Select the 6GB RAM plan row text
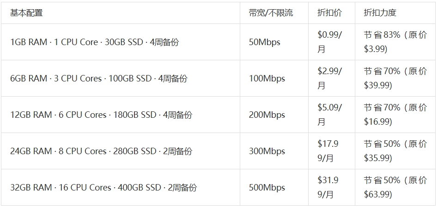The height and width of the screenshot is (208, 438). [98, 79]
